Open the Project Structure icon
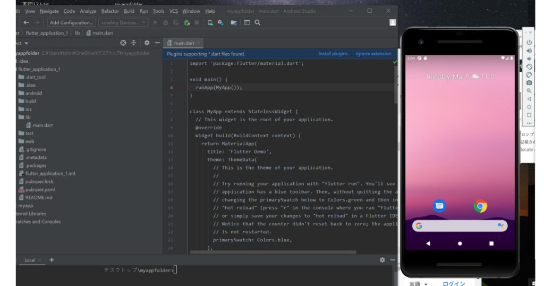The image size is (544, 286). [x=234, y=22]
